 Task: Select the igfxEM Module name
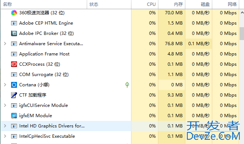35,115
